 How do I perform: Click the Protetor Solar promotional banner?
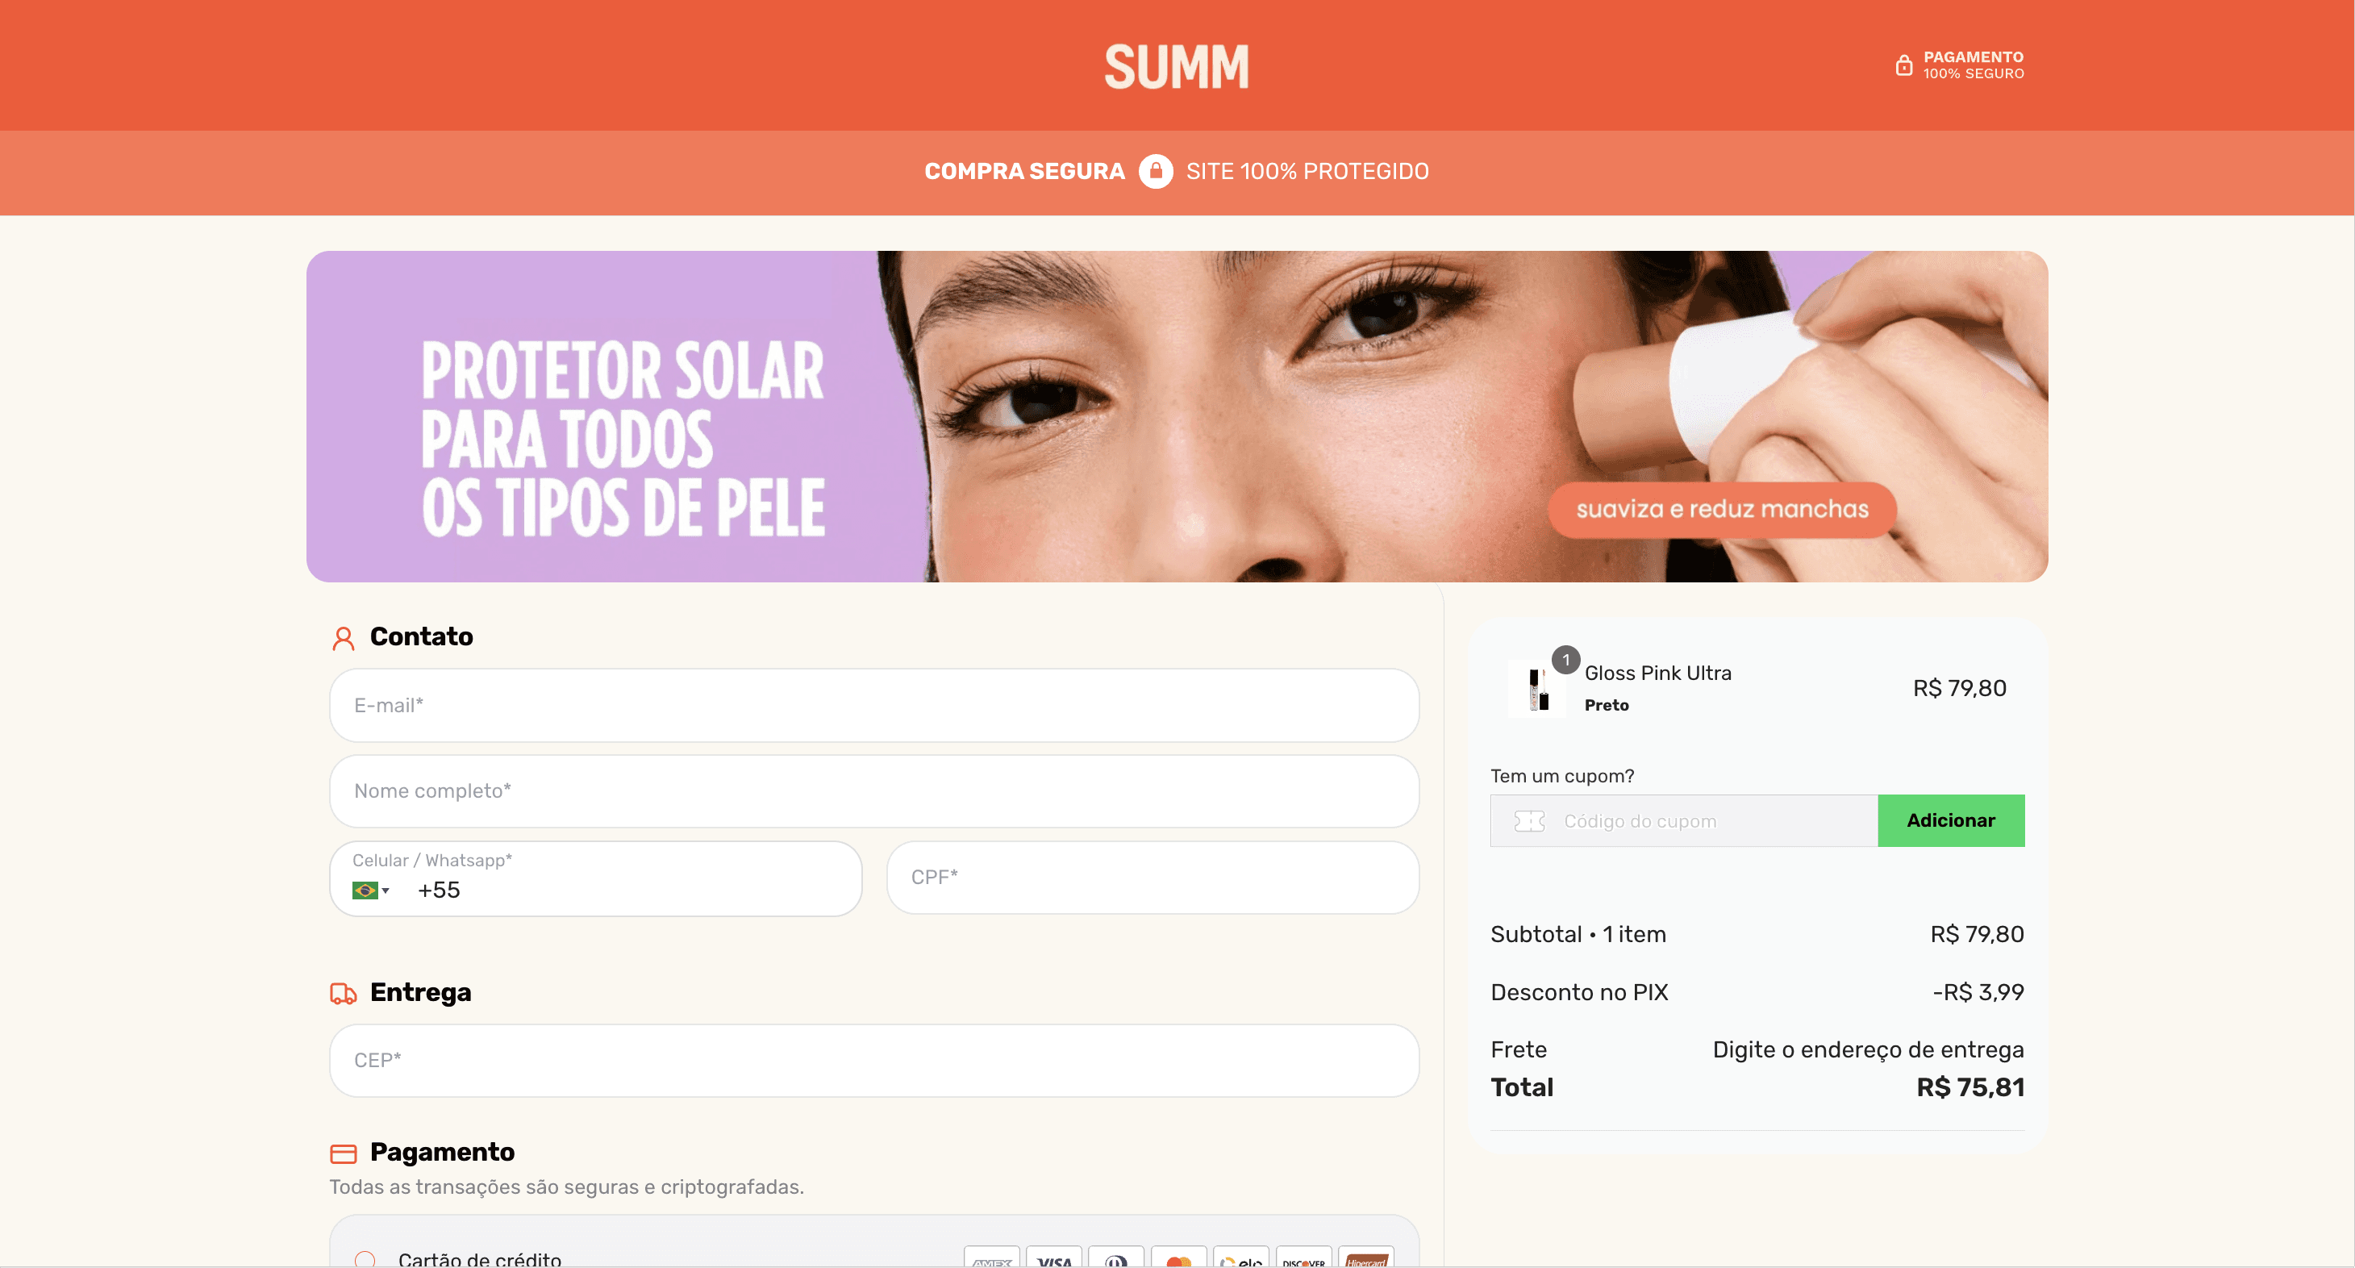pyautogui.click(x=1177, y=416)
